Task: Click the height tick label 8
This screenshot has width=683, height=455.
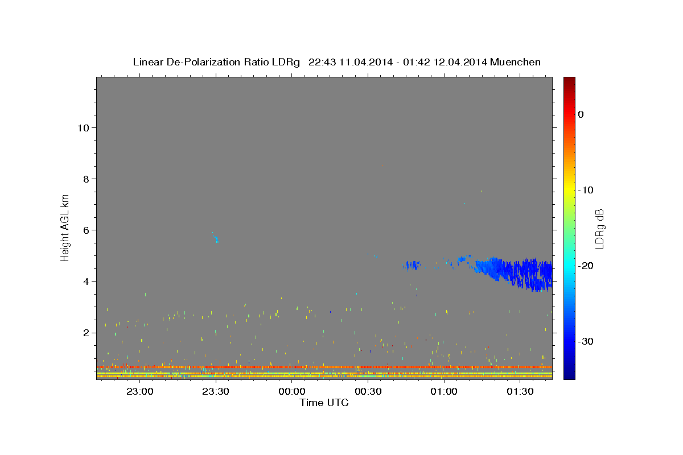Action: 86,179
